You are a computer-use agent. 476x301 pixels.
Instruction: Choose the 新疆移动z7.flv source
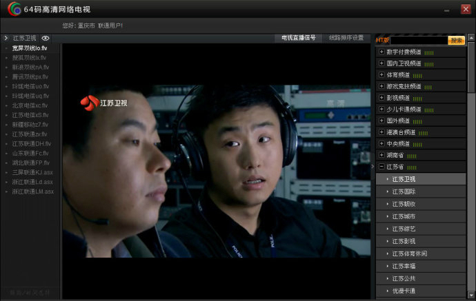[30, 125]
